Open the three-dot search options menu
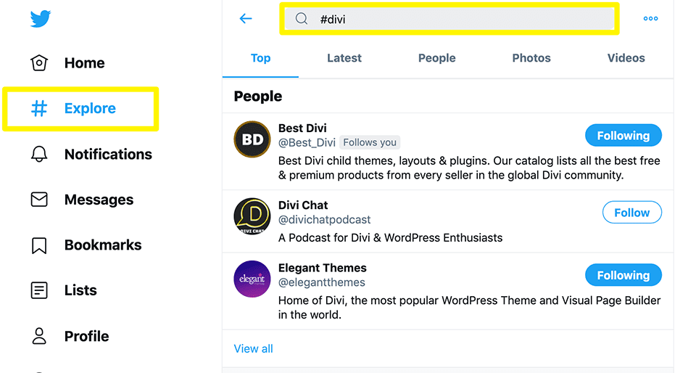 point(650,19)
